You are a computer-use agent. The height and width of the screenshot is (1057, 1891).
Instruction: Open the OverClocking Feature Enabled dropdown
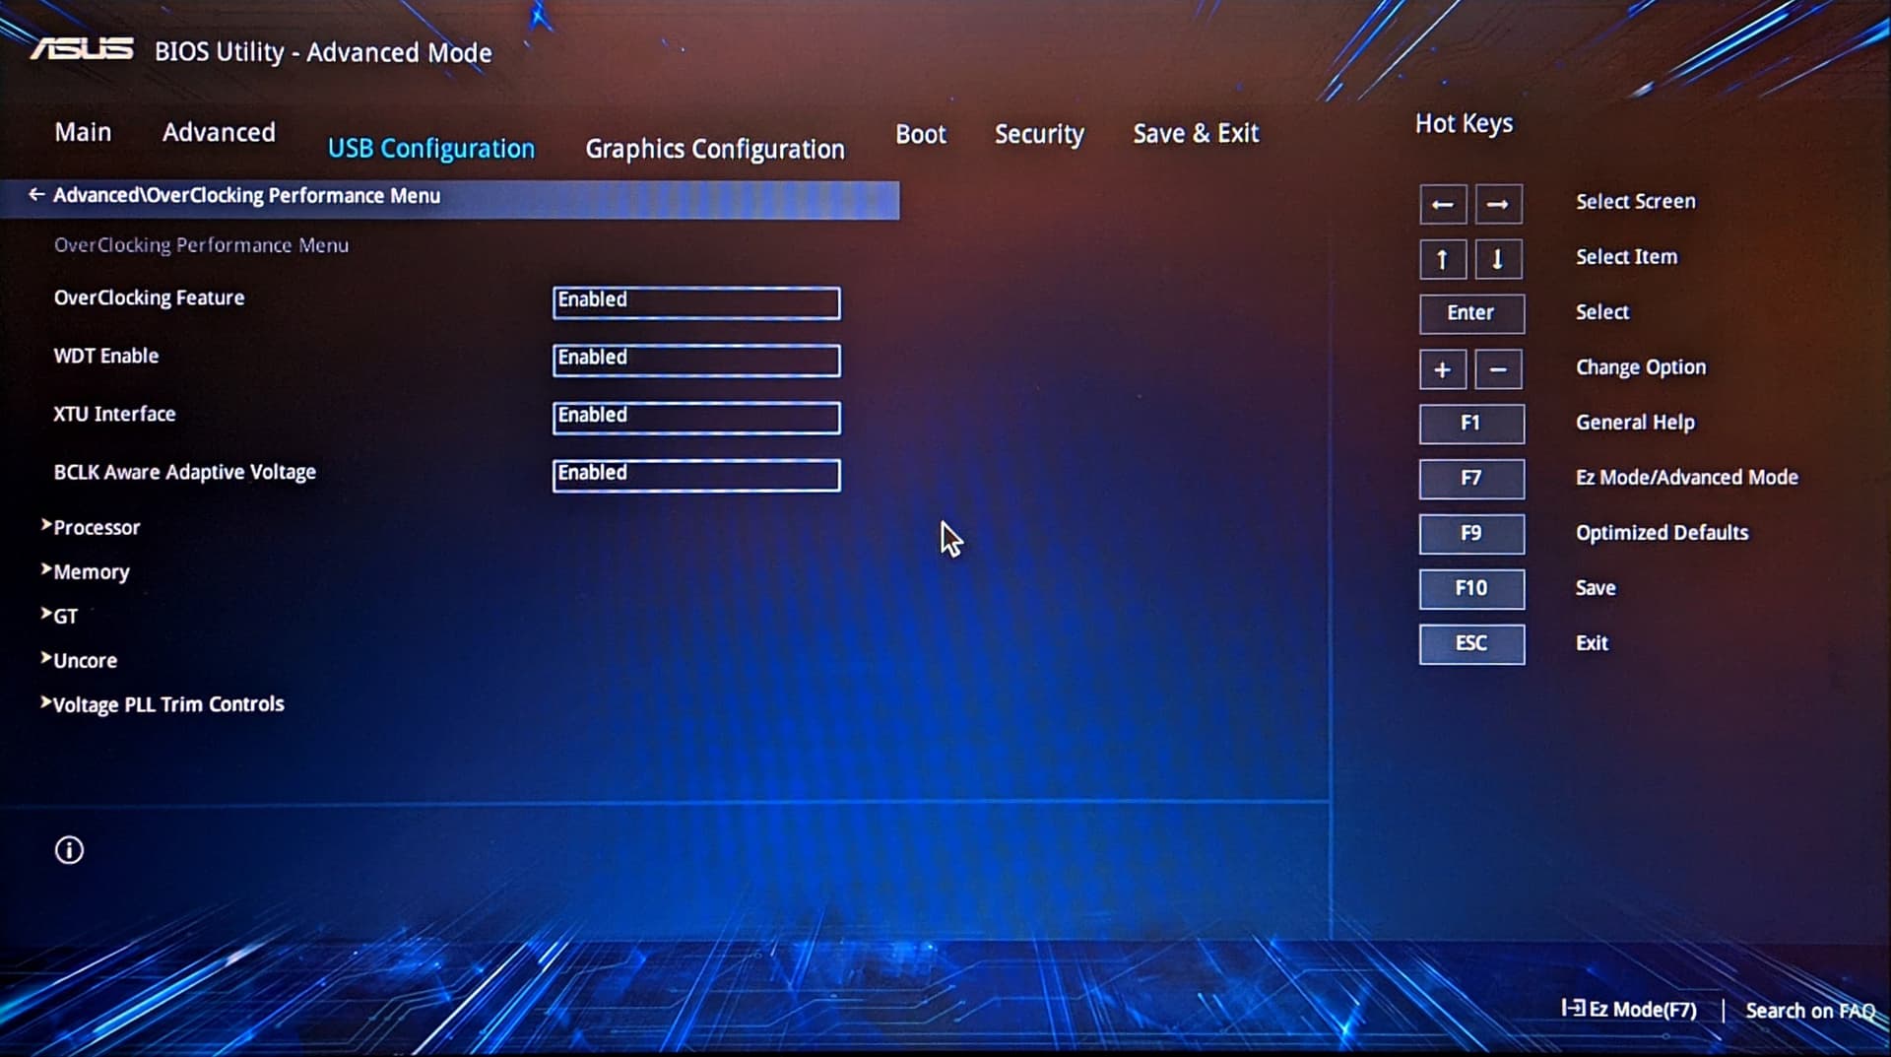click(x=696, y=302)
